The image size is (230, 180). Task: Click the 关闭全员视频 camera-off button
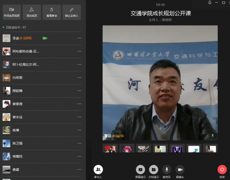click(x=11, y=12)
